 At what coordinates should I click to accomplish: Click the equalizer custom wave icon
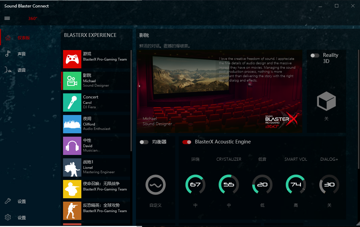coord(156,185)
